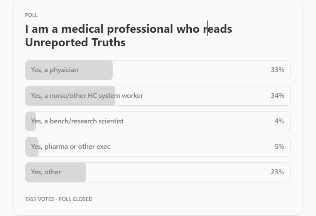Choose the "Yes, other" poll answer
Viewport: 316px width, 216px height.
pos(157,172)
